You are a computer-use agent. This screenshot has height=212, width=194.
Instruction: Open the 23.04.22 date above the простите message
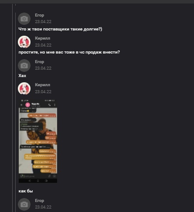click(x=43, y=45)
